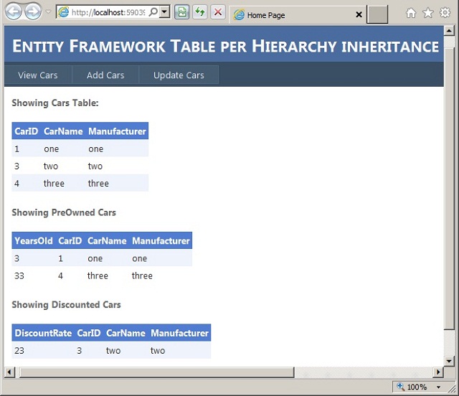Viewport: 459px width, 396px height.
Task: Expand the zoom level dropdown arrow
Action: tap(438, 387)
